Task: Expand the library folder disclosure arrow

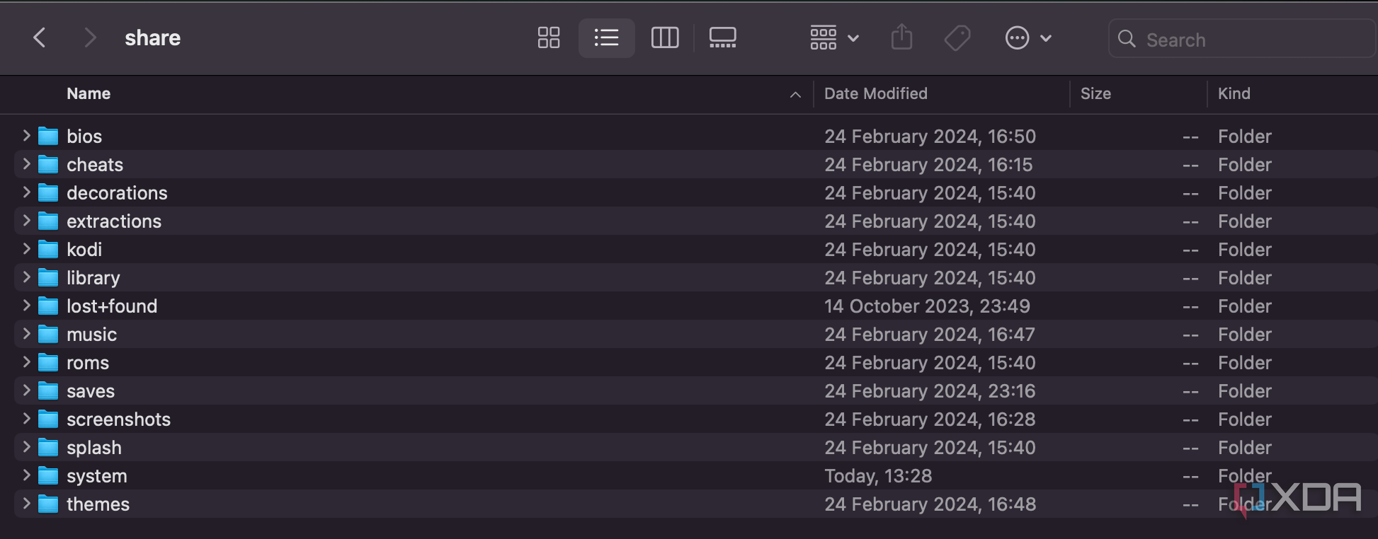Action: coord(26,277)
